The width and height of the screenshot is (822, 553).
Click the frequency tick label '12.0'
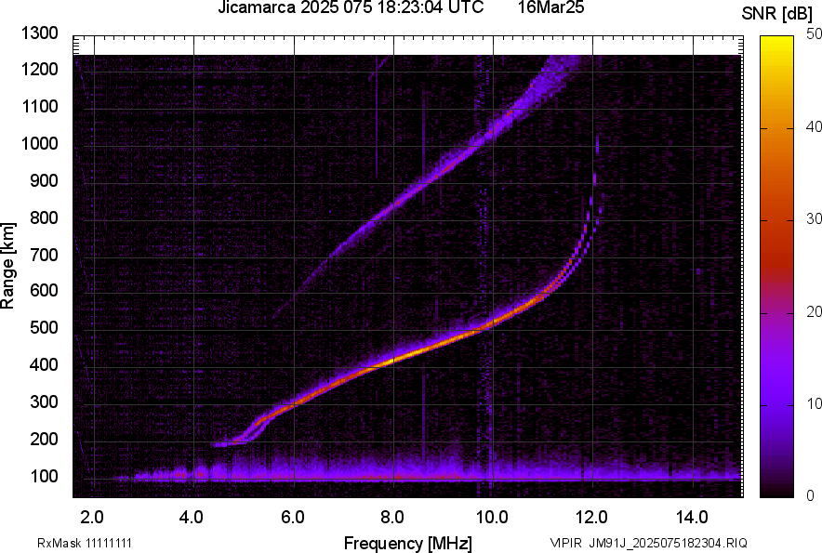tap(592, 518)
